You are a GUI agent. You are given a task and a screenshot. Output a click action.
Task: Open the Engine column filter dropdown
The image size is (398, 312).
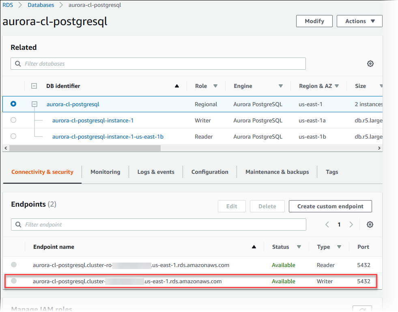[x=280, y=86]
